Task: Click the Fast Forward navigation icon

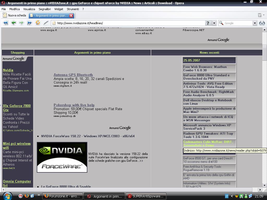Action: 30,23
